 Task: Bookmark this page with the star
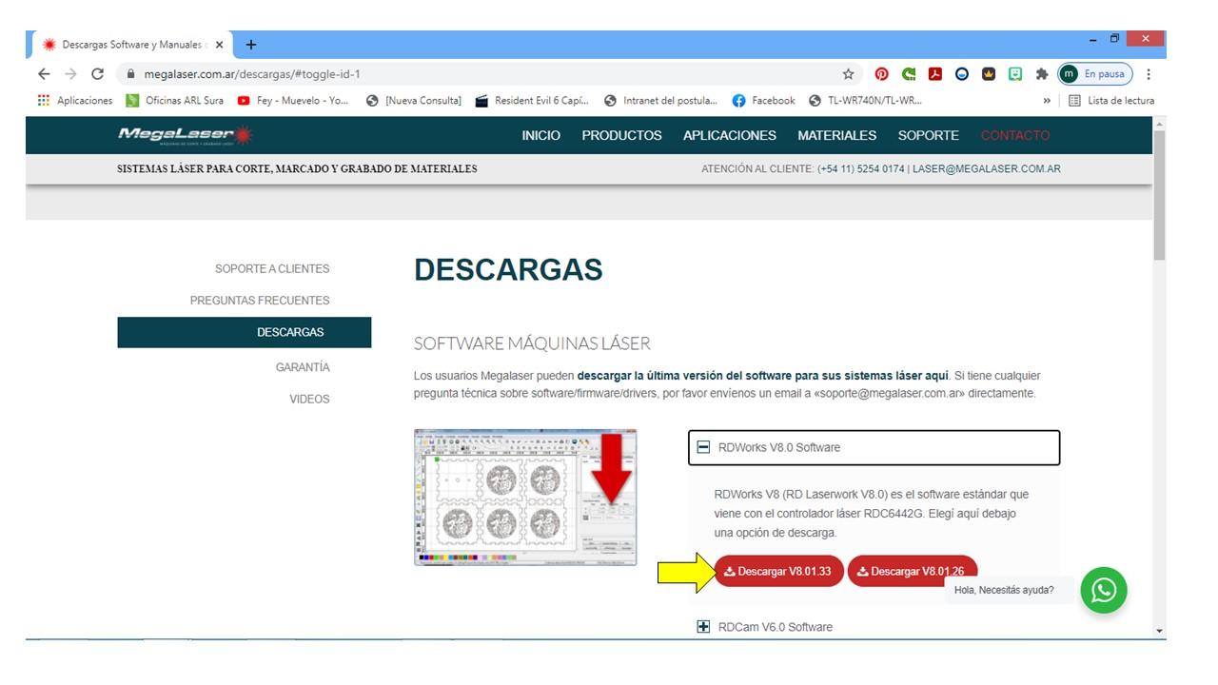(848, 74)
